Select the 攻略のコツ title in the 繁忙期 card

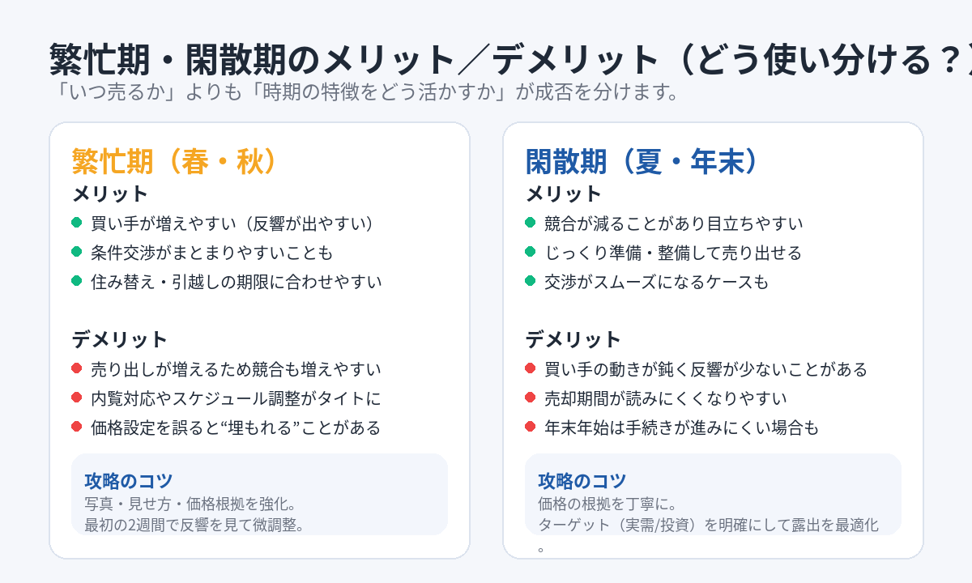tap(128, 480)
